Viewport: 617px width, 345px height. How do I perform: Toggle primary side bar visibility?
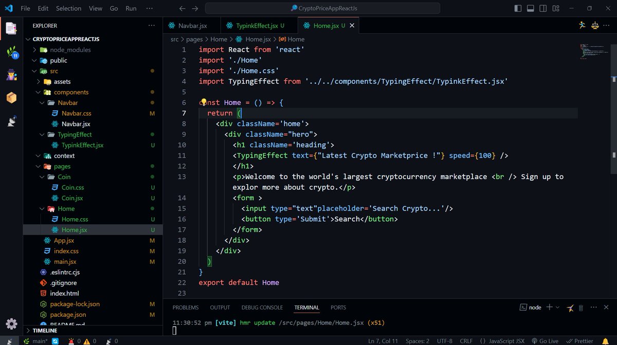(x=518, y=8)
